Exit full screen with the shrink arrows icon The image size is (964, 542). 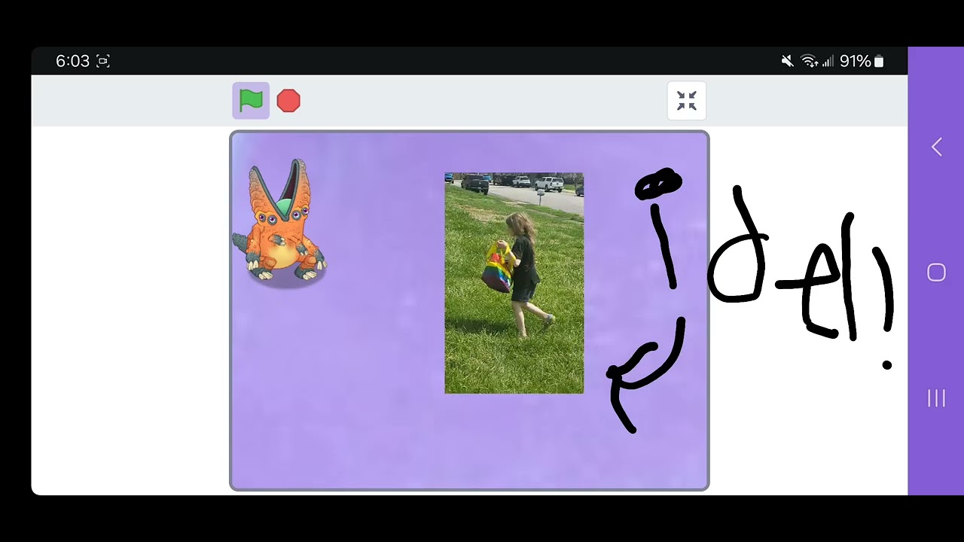687,101
